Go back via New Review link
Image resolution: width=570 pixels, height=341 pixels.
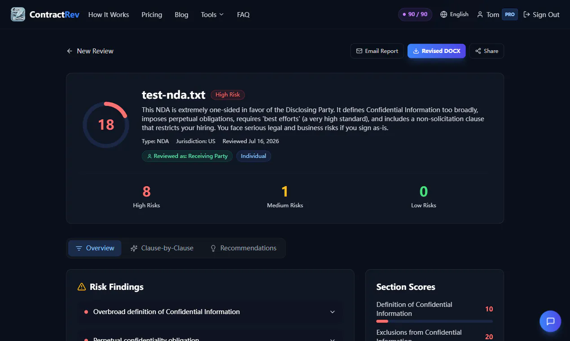pyautogui.click(x=90, y=51)
